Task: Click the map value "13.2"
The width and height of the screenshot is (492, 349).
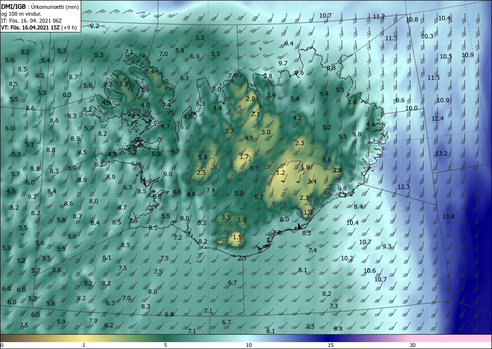Action: [x=441, y=154]
